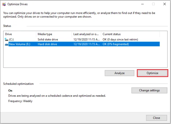Click OK (0% fragmented) status
This screenshot has width=171, height=124.
pos(116,44)
